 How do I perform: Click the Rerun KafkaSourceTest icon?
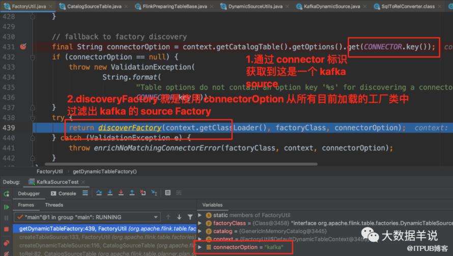pos(6,194)
